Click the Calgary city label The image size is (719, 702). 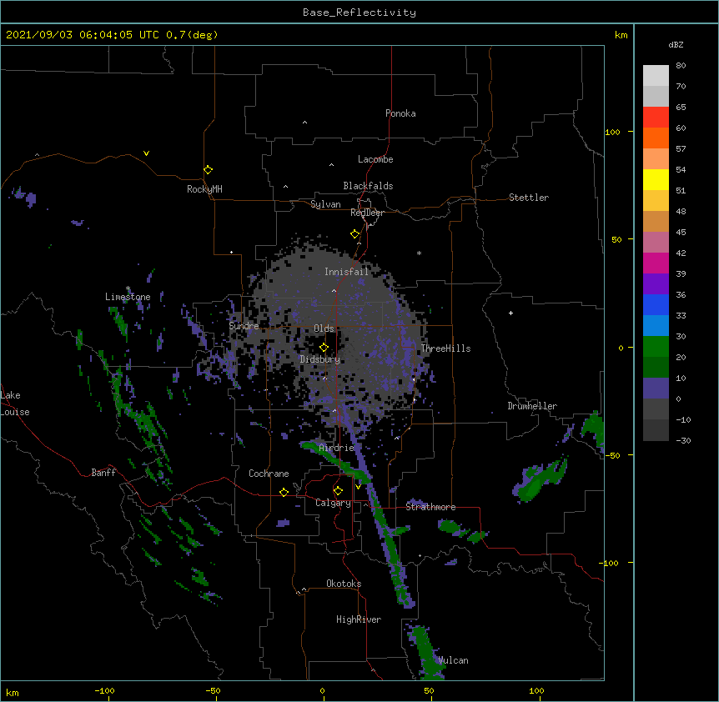pos(333,503)
